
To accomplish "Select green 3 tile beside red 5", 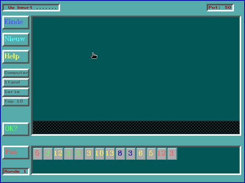I will point(48,154).
